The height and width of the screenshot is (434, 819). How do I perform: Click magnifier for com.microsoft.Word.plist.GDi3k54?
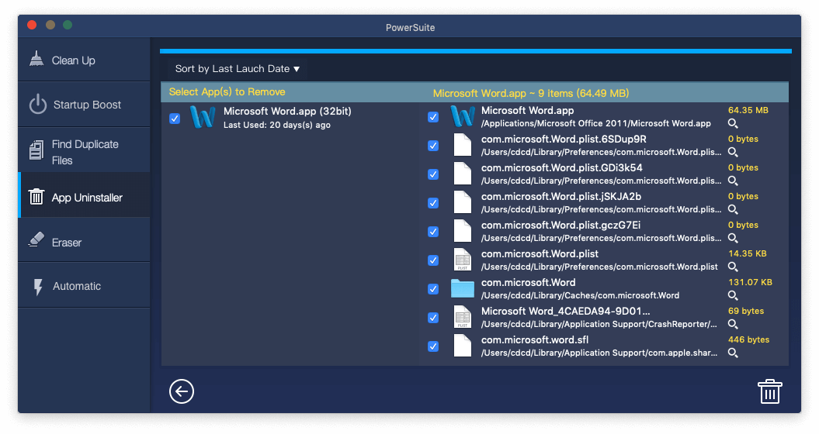733,181
